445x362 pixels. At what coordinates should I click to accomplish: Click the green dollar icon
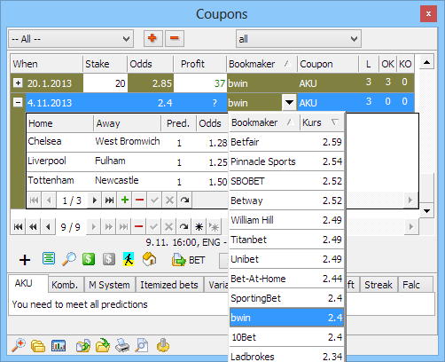[89, 259]
